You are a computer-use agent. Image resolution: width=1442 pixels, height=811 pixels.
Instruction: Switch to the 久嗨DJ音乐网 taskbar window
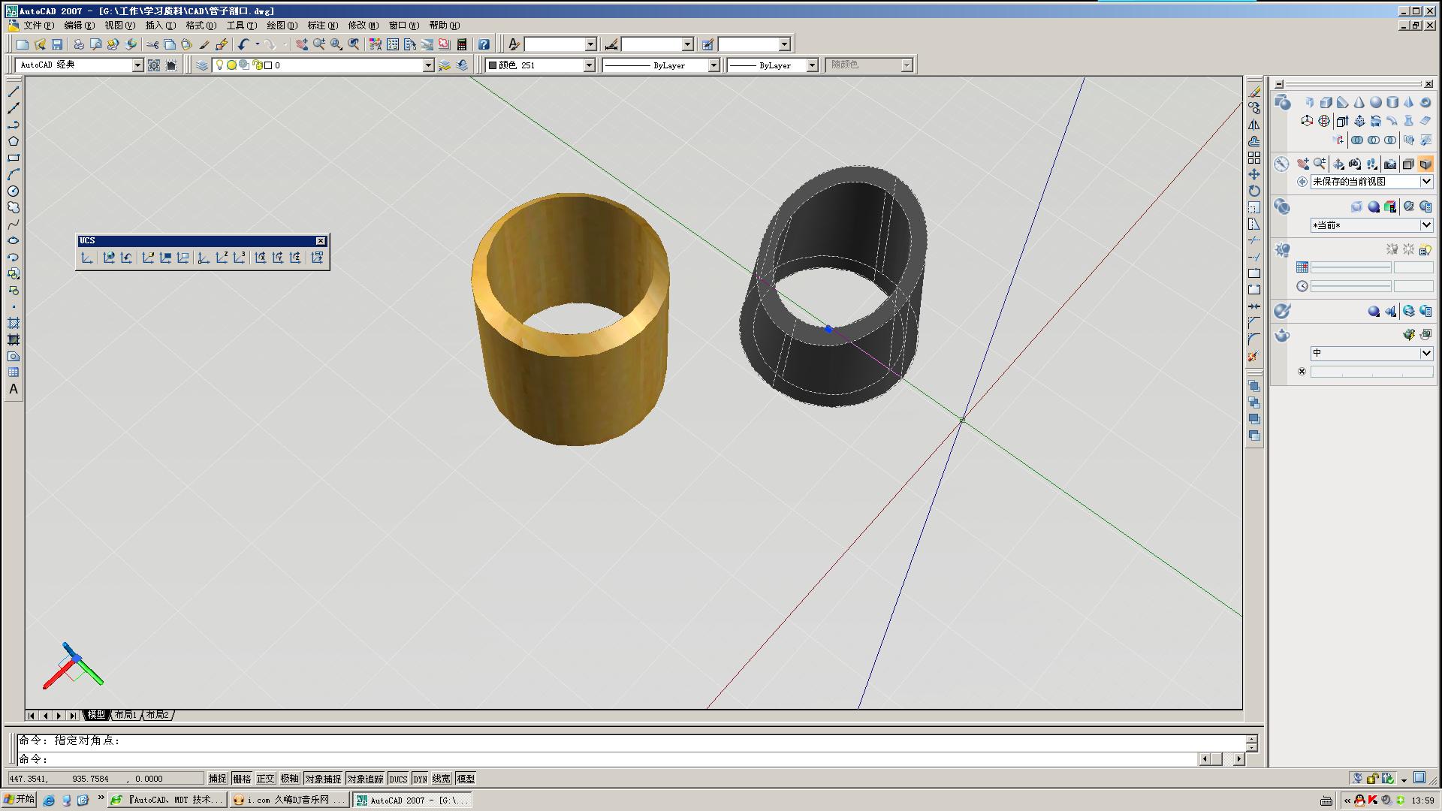[x=289, y=800]
